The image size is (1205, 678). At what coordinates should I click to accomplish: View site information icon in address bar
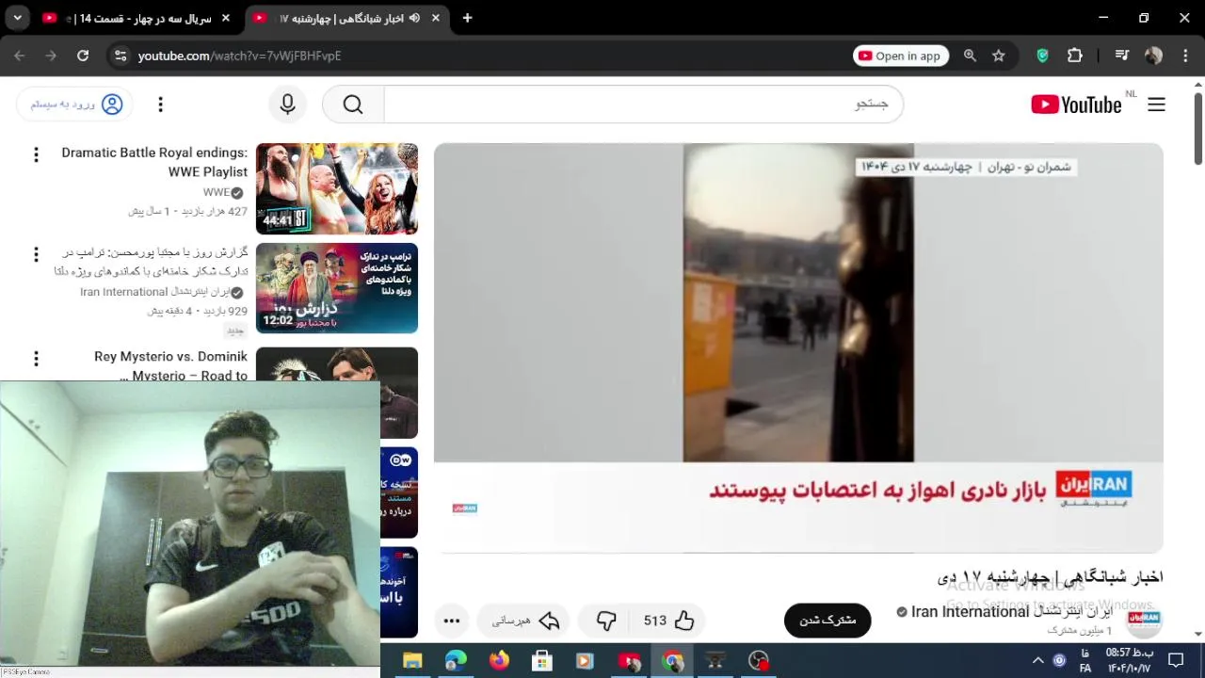pyautogui.click(x=120, y=56)
